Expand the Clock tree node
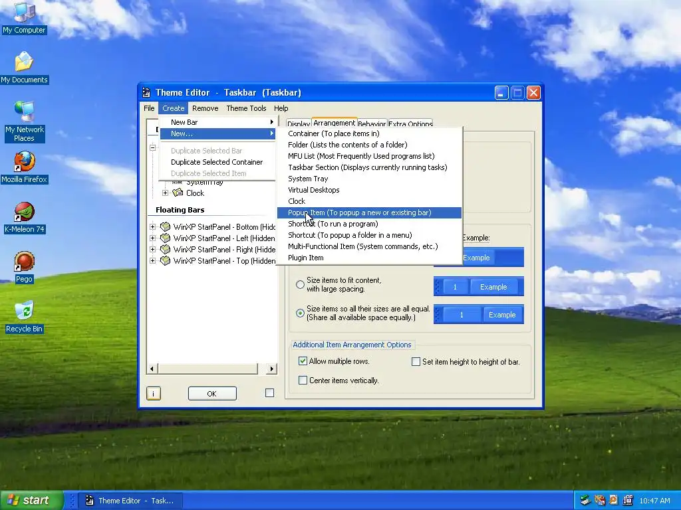The width and height of the screenshot is (681, 510). click(x=165, y=193)
